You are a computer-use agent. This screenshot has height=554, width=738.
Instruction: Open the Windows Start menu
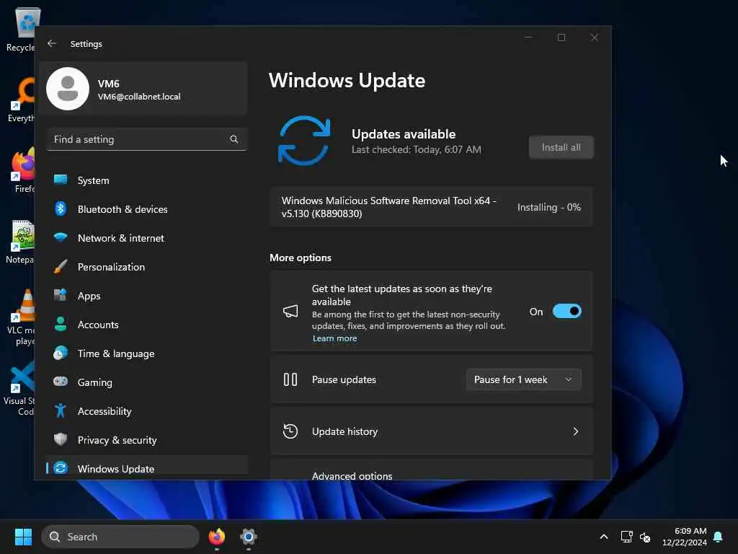click(x=23, y=537)
